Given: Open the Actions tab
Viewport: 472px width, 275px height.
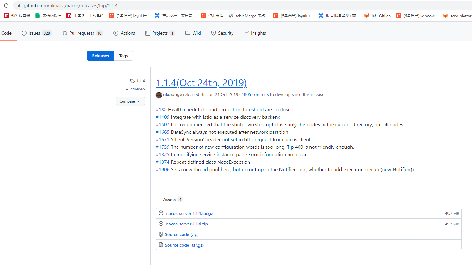Looking at the screenshot, I should [124, 33].
